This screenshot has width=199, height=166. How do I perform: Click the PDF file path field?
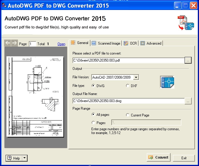coord(129,60)
